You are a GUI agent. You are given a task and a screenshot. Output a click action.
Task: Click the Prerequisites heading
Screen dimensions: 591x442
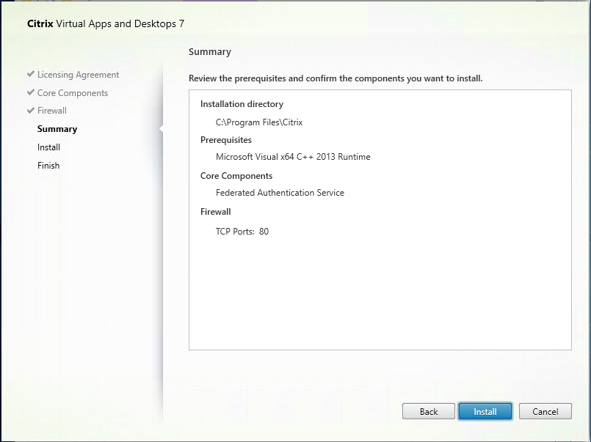coord(226,140)
